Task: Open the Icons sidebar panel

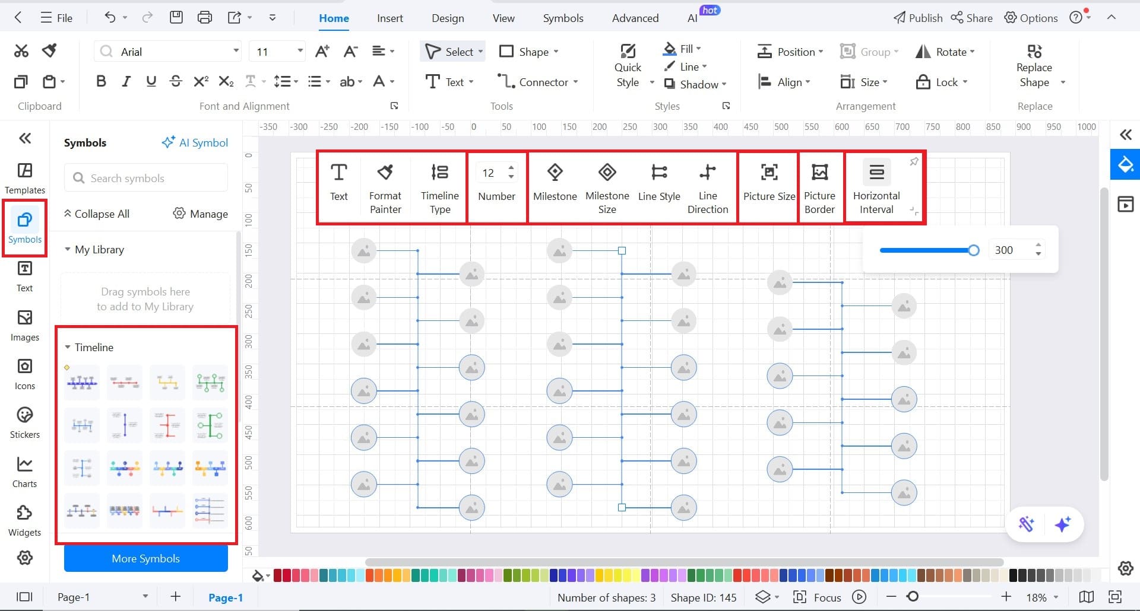Action: pos(24,374)
